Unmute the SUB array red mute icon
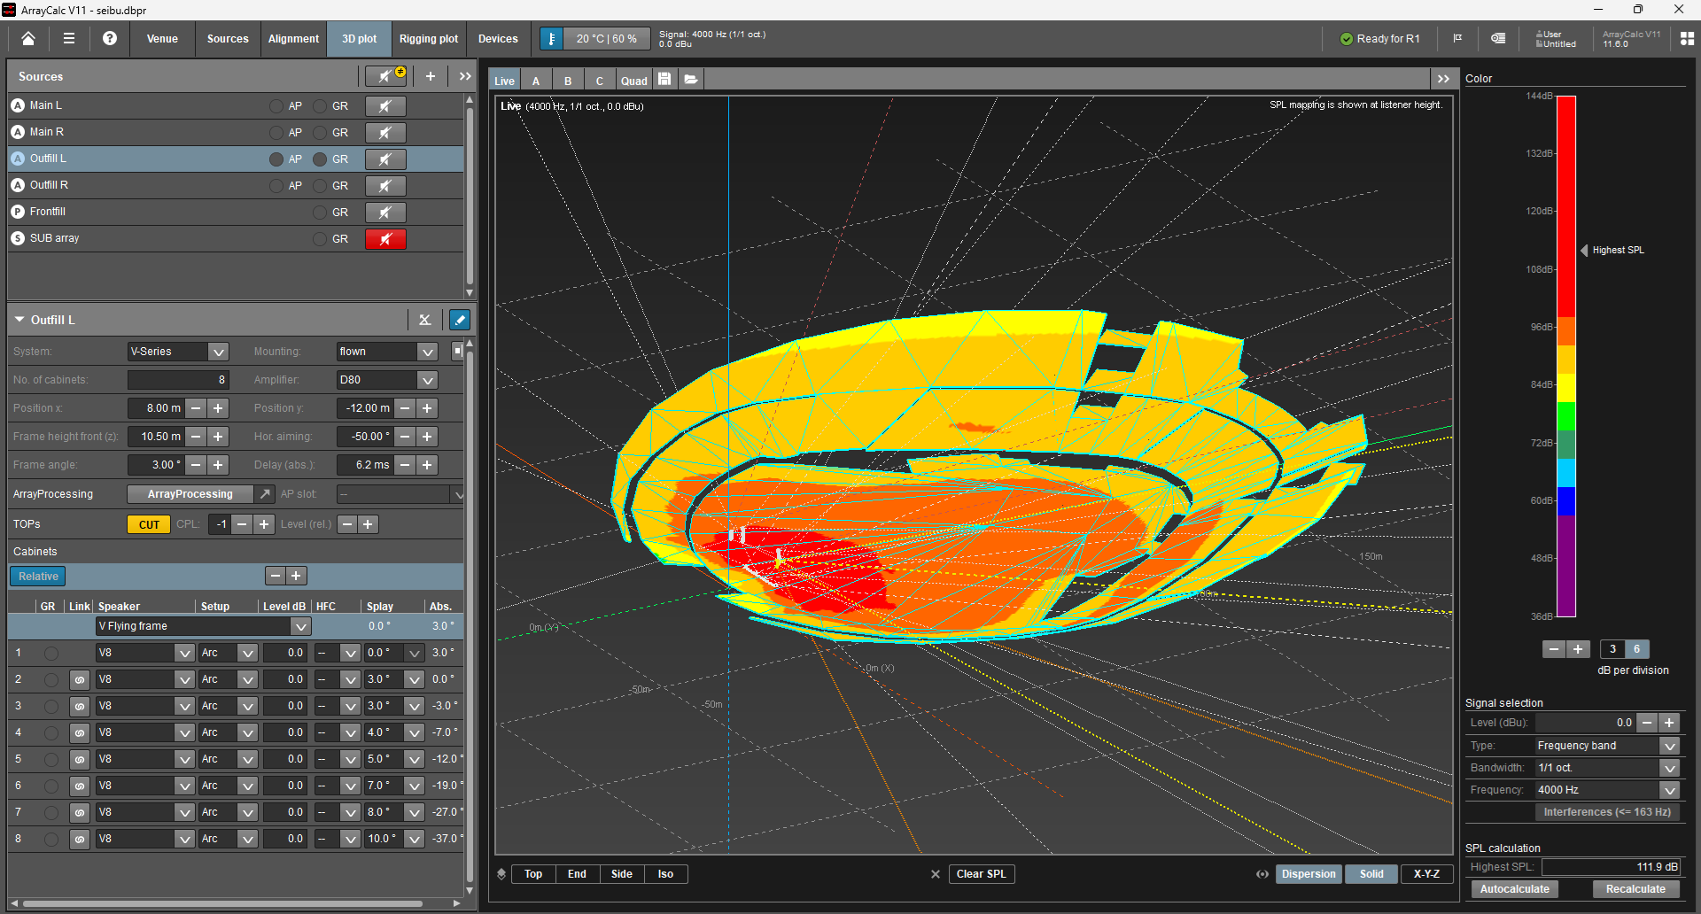Image resolution: width=1701 pixels, height=914 pixels. [x=385, y=239]
